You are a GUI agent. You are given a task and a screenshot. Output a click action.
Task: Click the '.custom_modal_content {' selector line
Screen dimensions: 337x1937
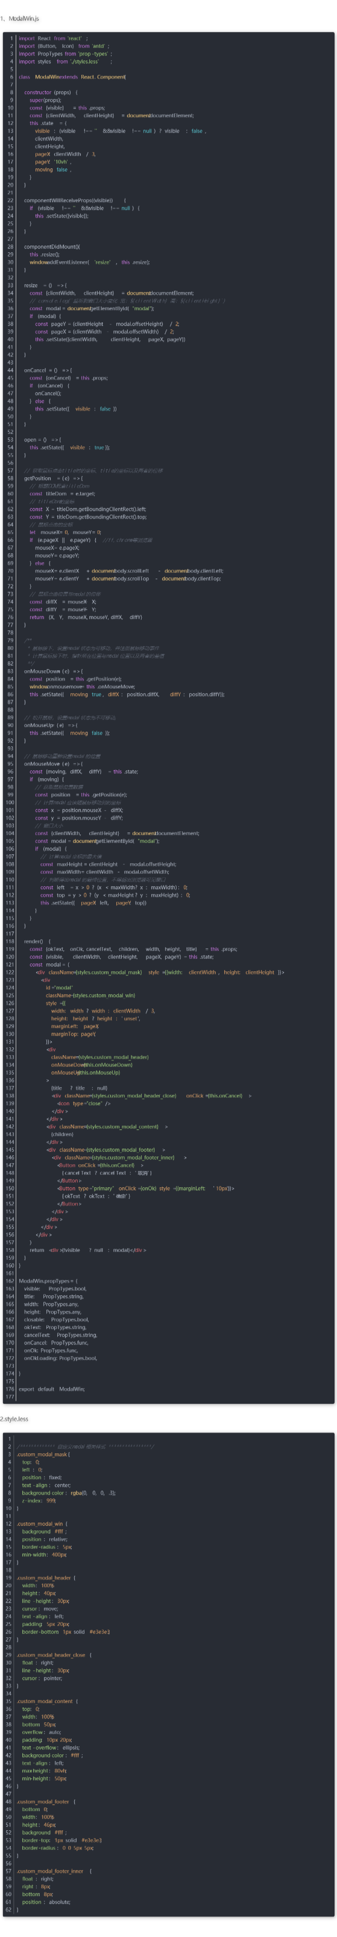pyautogui.click(x=46, y=1701)
